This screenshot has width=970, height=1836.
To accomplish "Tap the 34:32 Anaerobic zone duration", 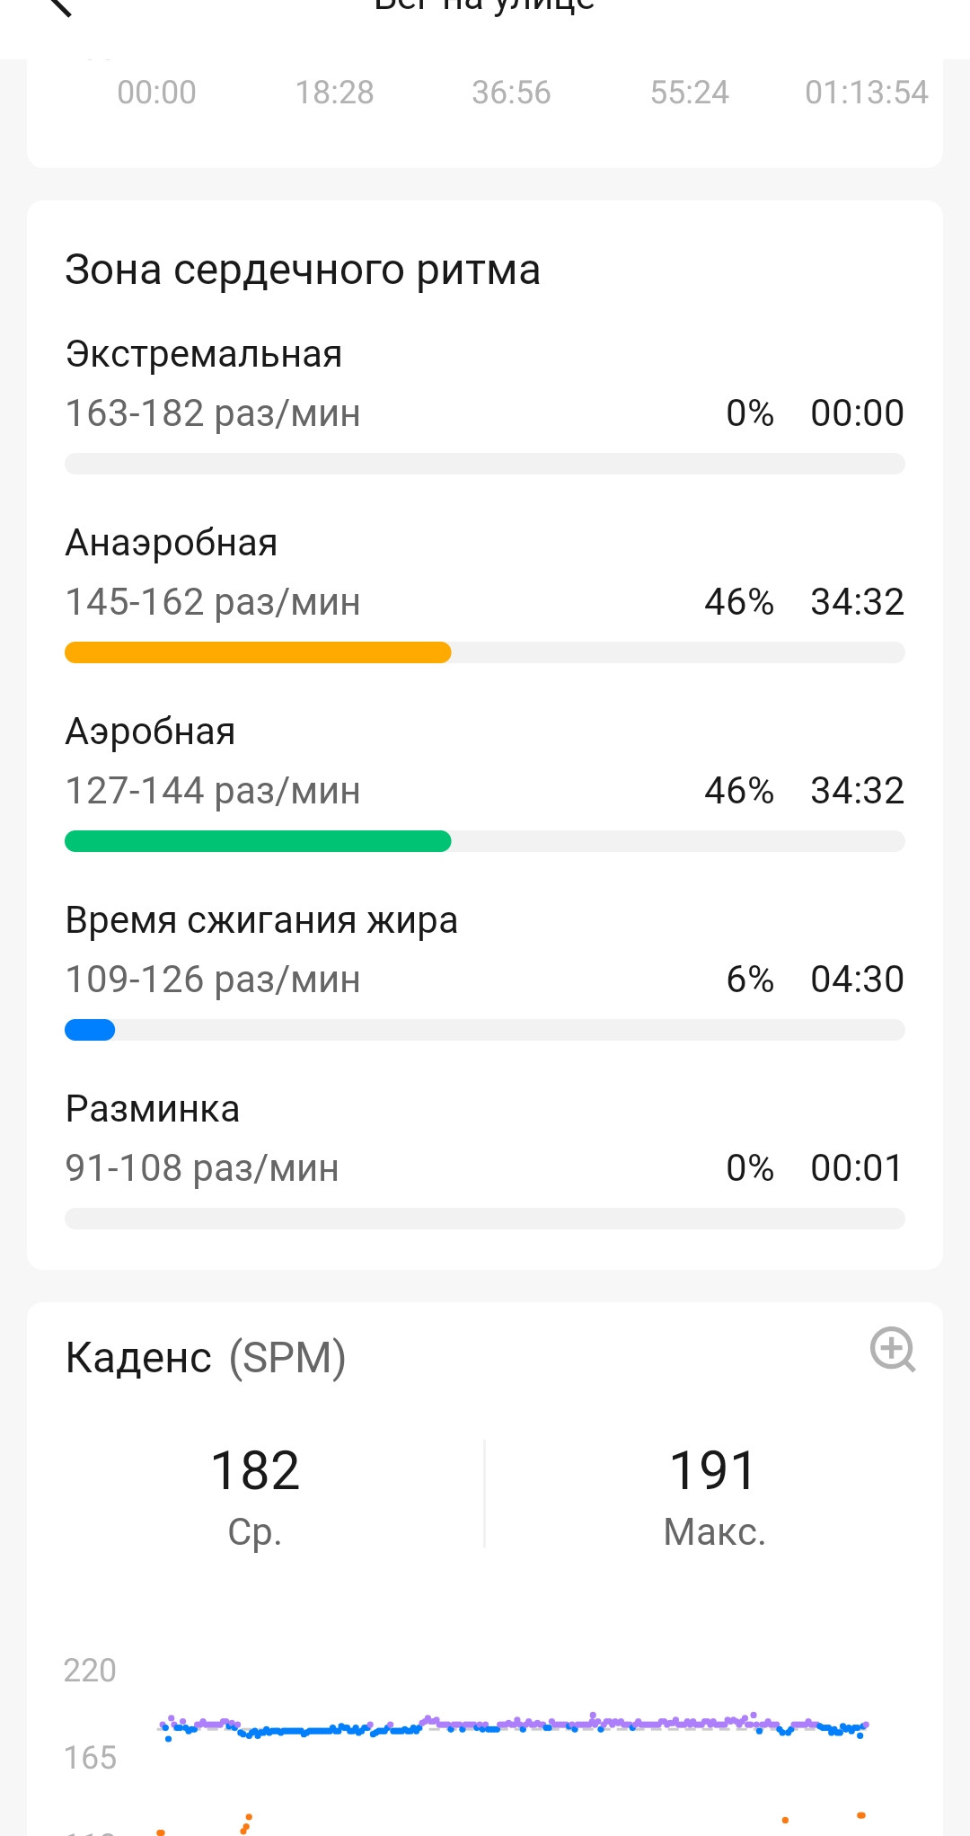I will tap(857, 602).
